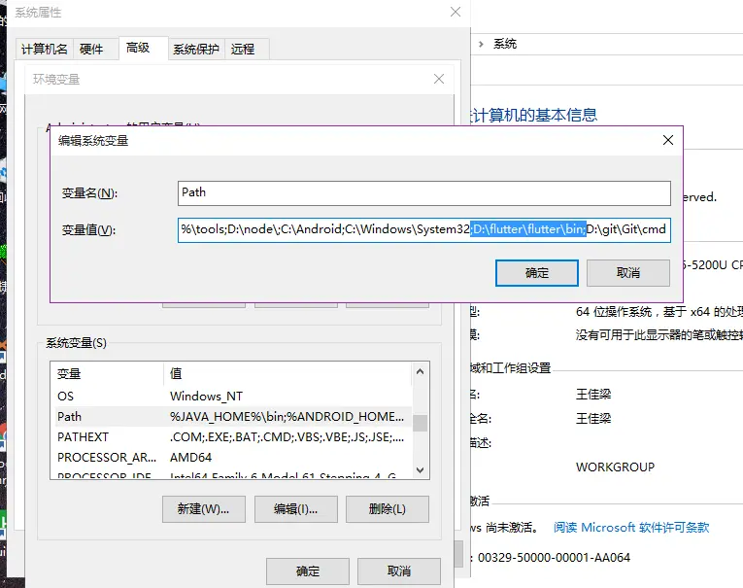Click 删除(L) for system variables
The height and width of the screenshot is (588, 743).
point(388,509)
